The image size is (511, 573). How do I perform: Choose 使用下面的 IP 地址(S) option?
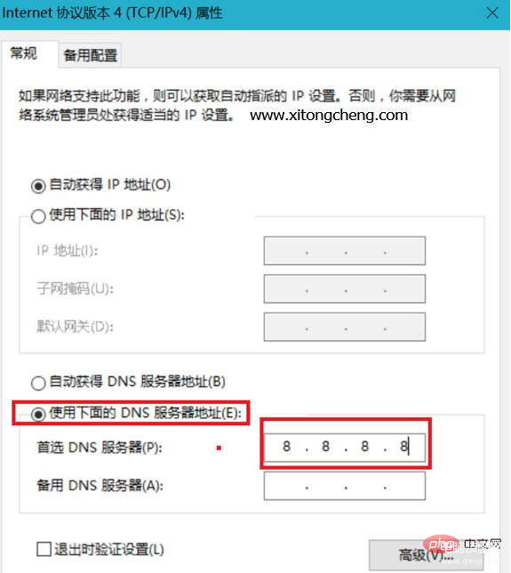point(38,216)
